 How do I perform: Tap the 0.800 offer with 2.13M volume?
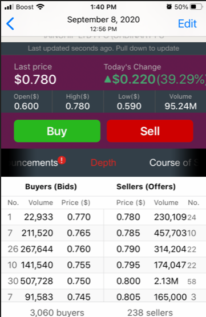click(155, 281)
